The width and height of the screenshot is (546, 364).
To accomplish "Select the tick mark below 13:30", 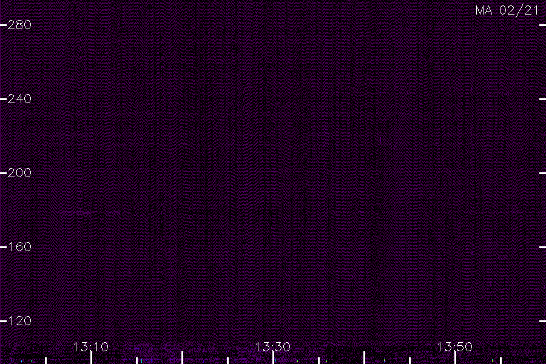I will coord(274,358).
